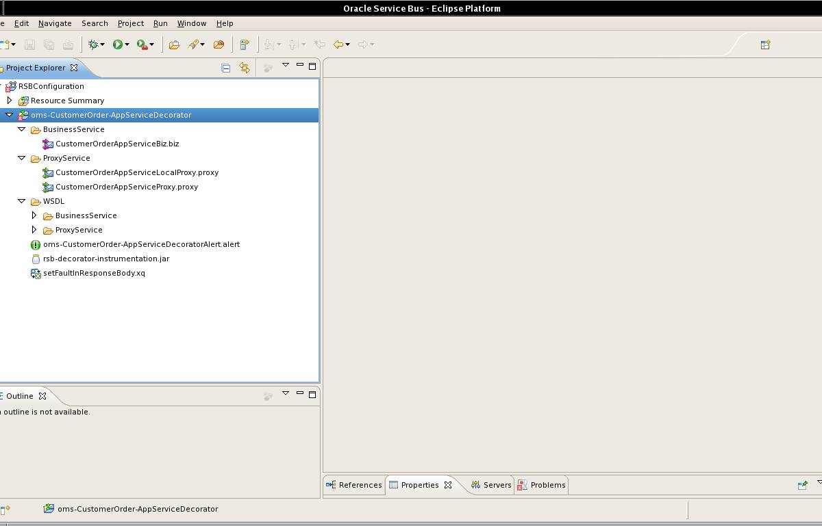Viewport: 822px width, 526px height.
Task: Switch to the Properties tab
Action: pyautogui.click(x=420, y=485)
